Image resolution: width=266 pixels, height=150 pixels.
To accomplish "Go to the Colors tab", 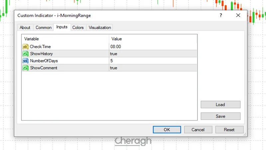I will tap(78, 28).
